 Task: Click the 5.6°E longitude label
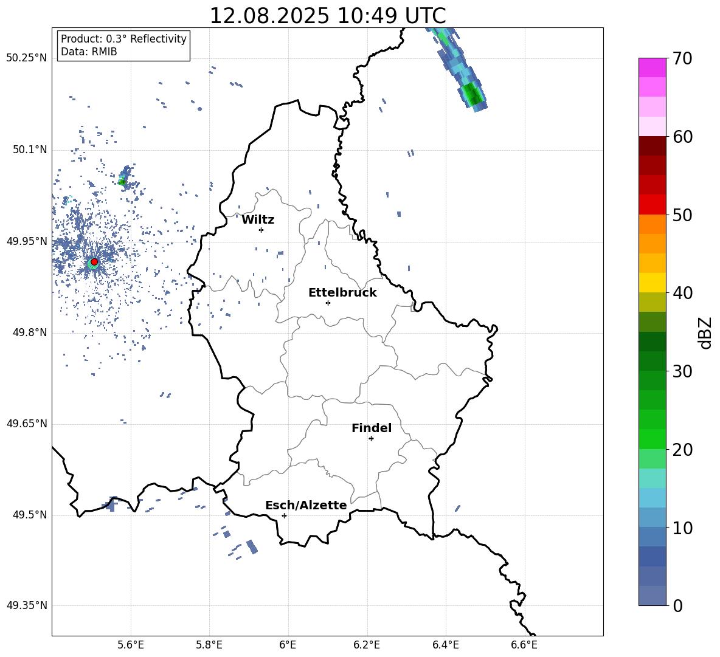click(x=131, y=645)
